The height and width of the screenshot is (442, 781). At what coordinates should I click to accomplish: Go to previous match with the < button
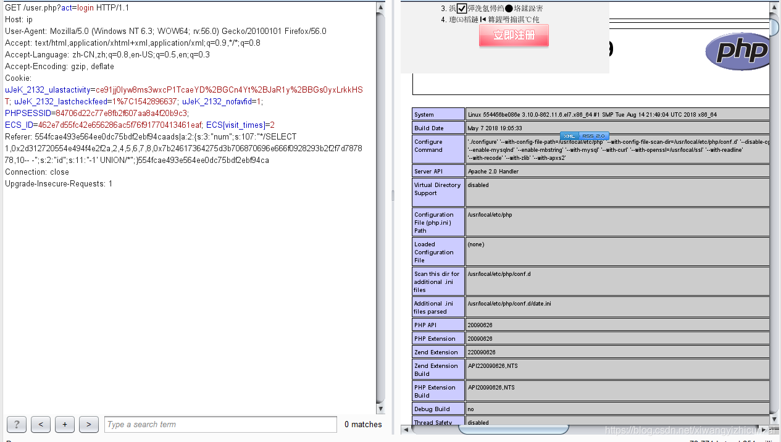click(40, 424)
